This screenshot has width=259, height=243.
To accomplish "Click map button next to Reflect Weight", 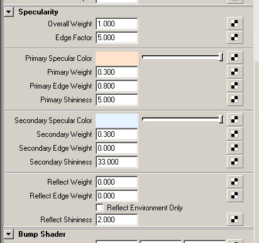I will (234, 181).
